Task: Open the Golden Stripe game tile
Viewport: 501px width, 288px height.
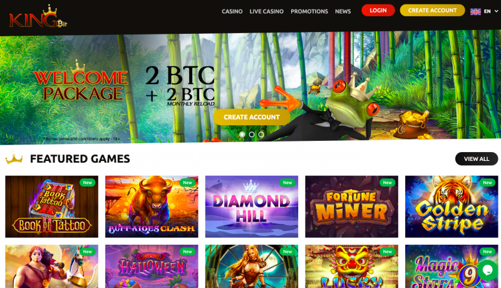Action: pos(452,207)
